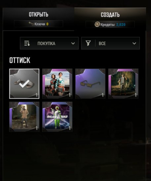Click the credits coin icon
Image resolution: width=151 pixels, height=181 pixels.
click(97, 24)
